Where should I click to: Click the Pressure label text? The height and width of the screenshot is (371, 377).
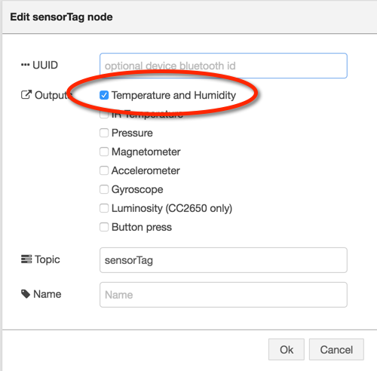132,133
